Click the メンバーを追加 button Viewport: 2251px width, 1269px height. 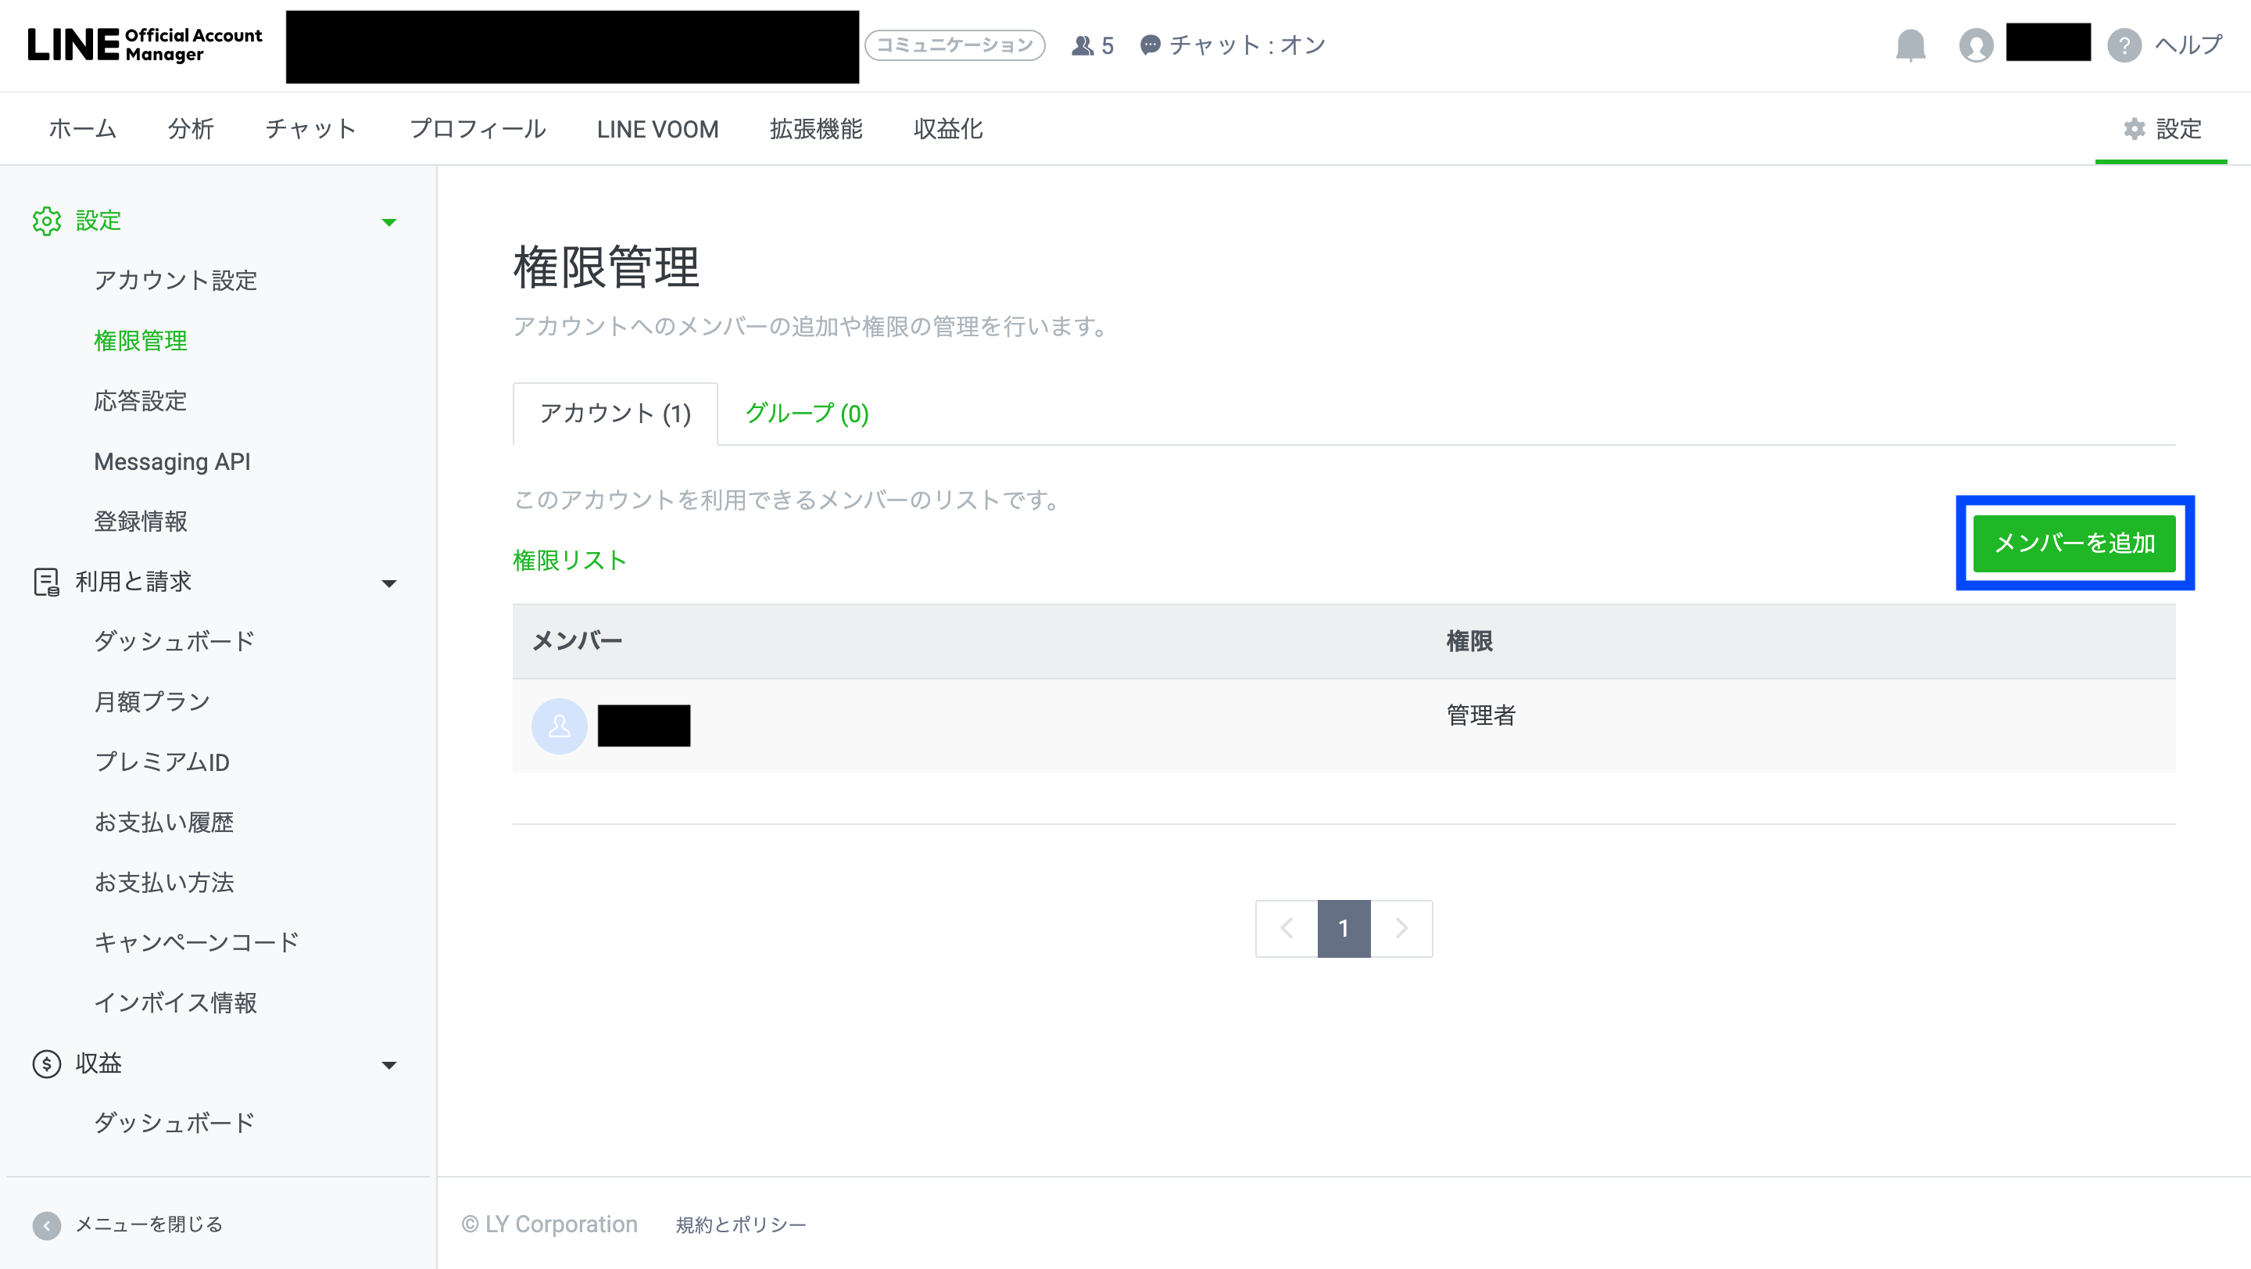point(2074,543)
